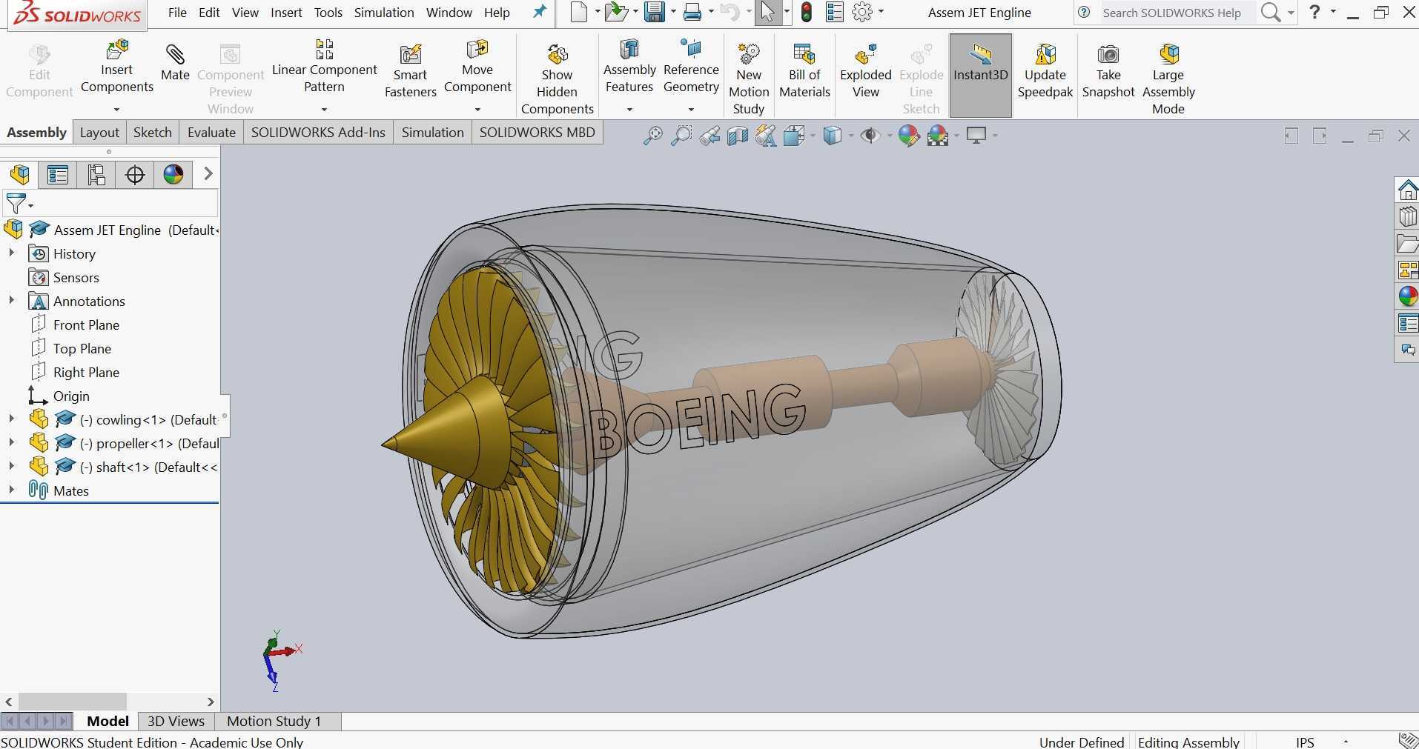The width and height of the screenshot is (1419, 749).
Task: Expand the History tree node
Action: point(11,253)
